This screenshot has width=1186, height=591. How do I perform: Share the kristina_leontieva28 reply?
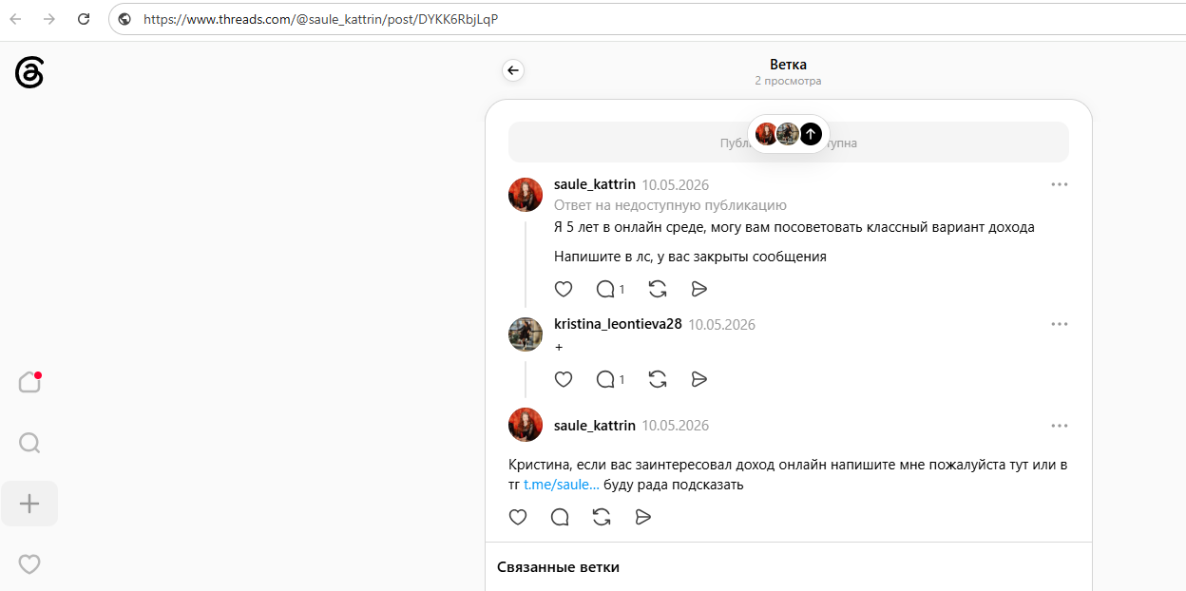(699, 379)
